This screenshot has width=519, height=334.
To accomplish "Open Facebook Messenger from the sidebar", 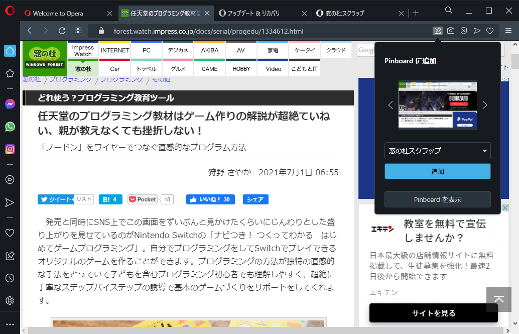I will coord(10,104).
